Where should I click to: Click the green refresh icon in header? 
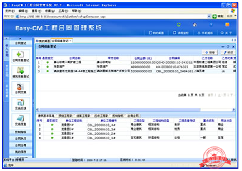[179, 25]
